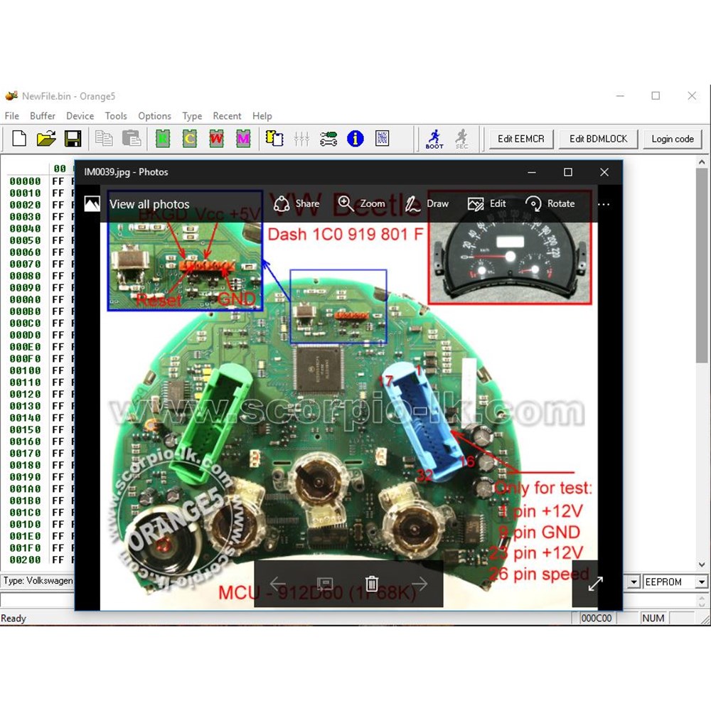The width and height of the screenshot is (711, 711).
Task: Click the NUM status bar indicator
Action: [x=653, y=618]
